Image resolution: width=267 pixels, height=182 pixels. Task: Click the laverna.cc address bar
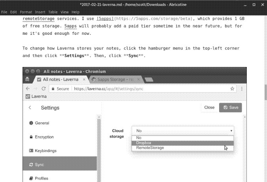[143, 89]
